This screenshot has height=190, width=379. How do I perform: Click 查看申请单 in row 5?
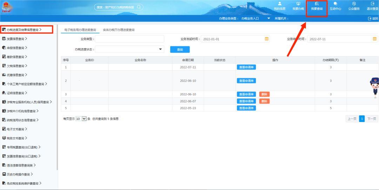coord(246,108)
